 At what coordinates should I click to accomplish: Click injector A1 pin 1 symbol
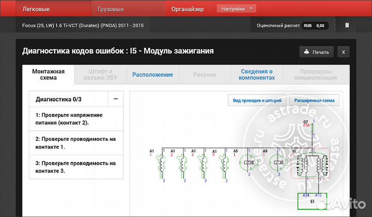tap(161, 165)
